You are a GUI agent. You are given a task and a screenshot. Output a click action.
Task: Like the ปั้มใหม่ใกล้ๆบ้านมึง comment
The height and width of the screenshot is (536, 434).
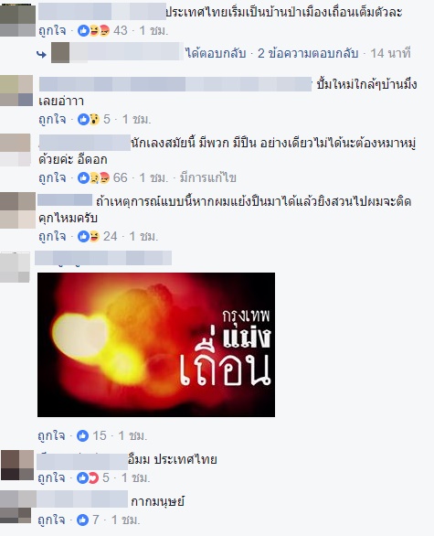(52, 119)
